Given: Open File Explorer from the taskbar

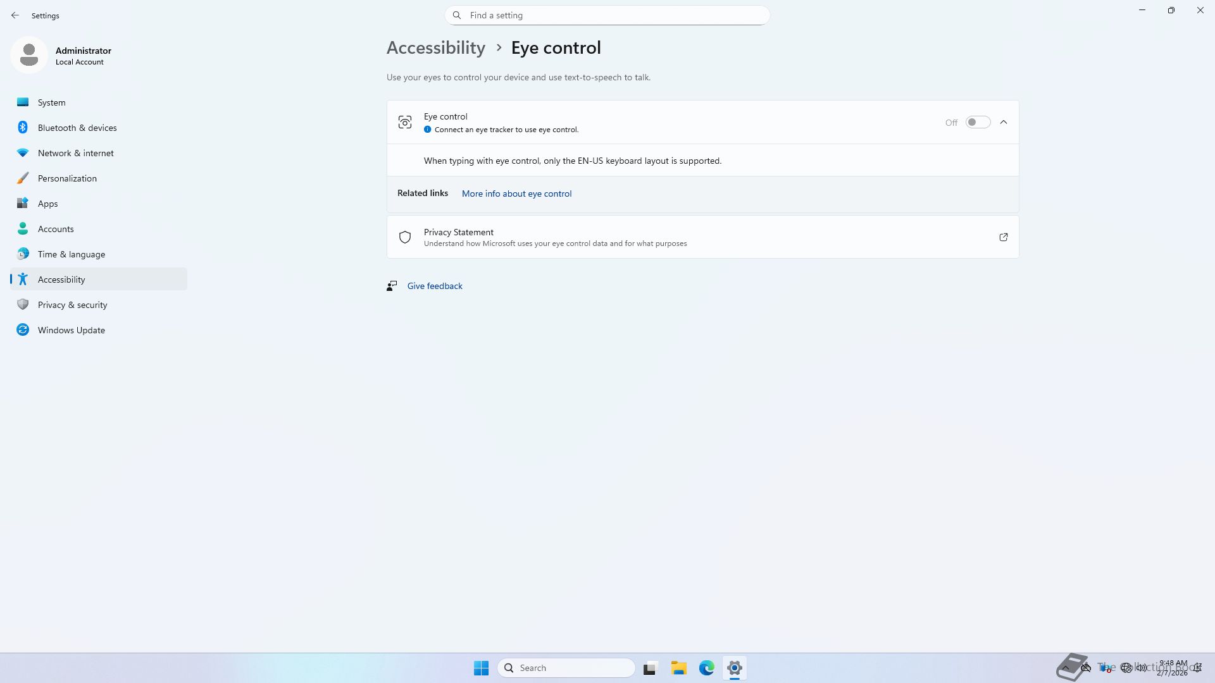Looking at the screenshot, I should click(678, 668).
